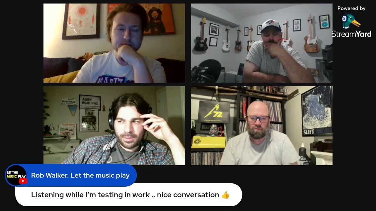Image resolution: width=376 pixels, height=211 pixels.
Task: Click the Let The Music Play channel avatar
Action: (16, 175)
